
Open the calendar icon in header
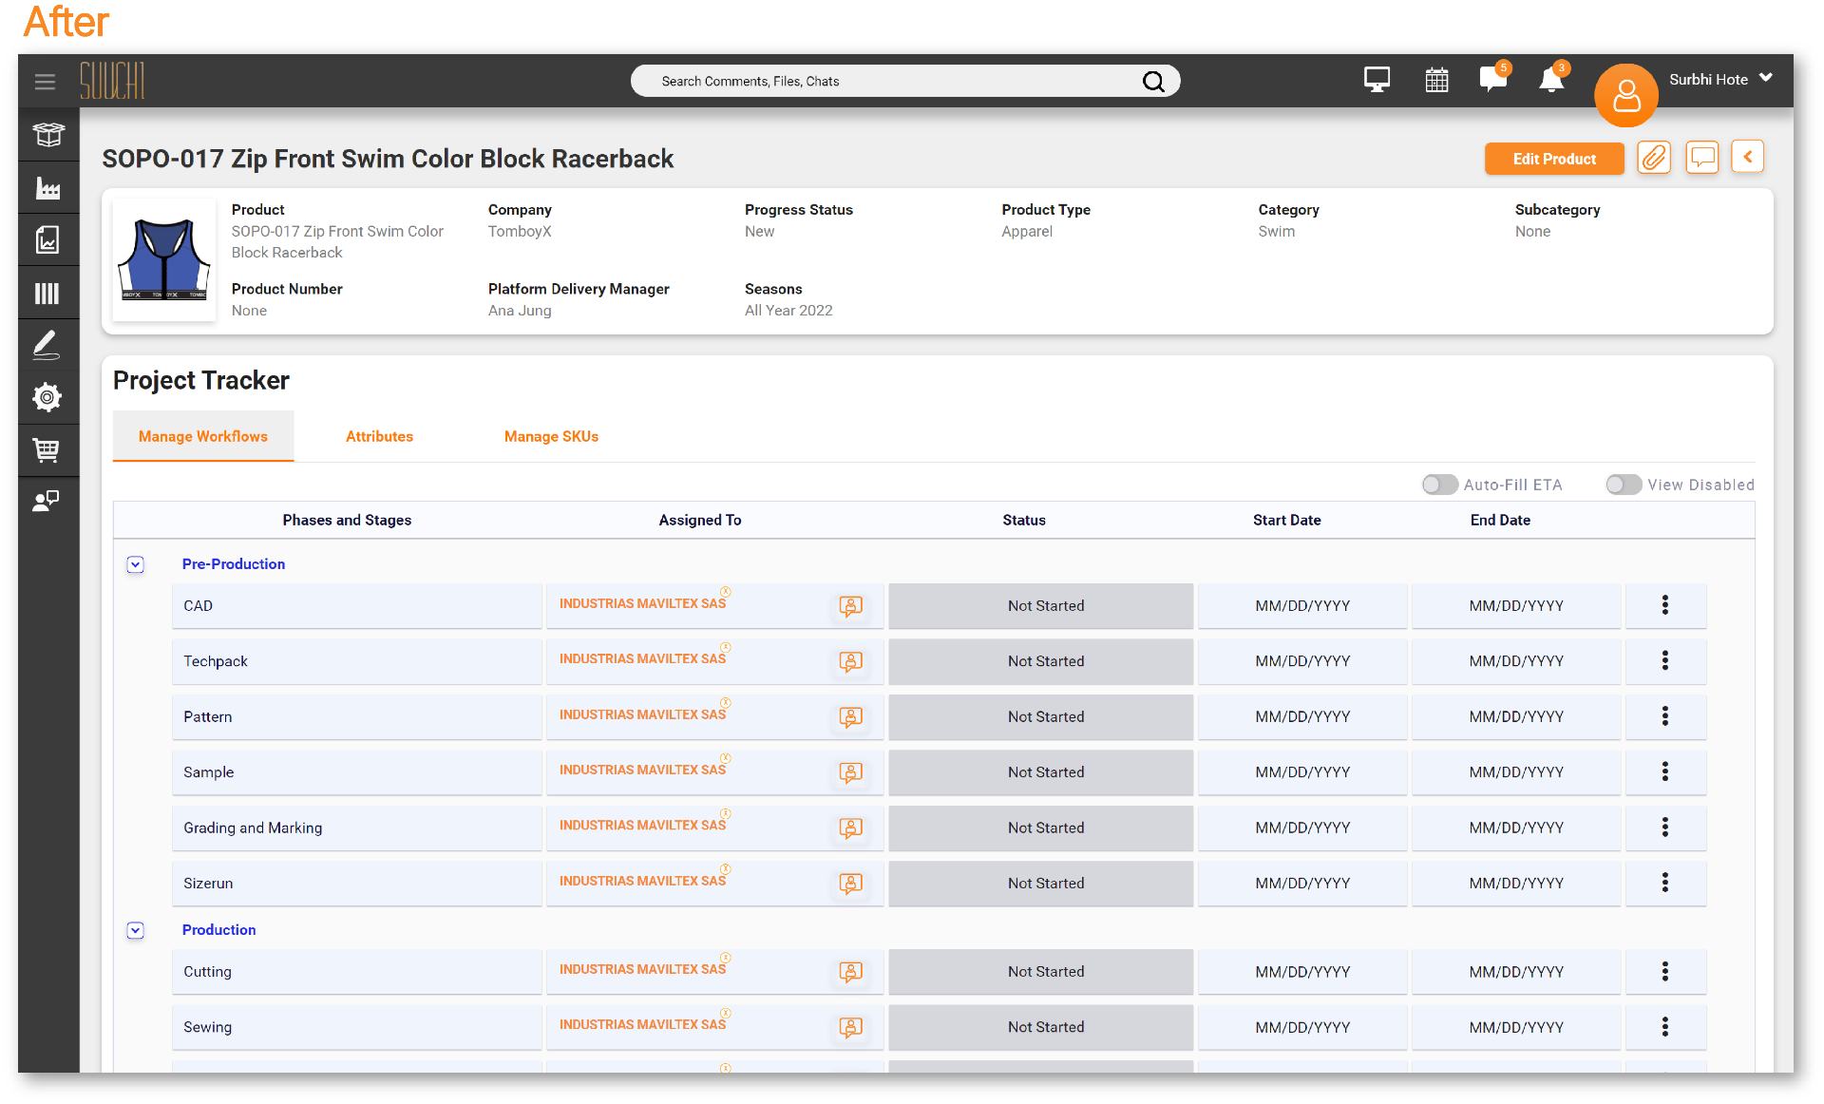tap(1436, 80)
